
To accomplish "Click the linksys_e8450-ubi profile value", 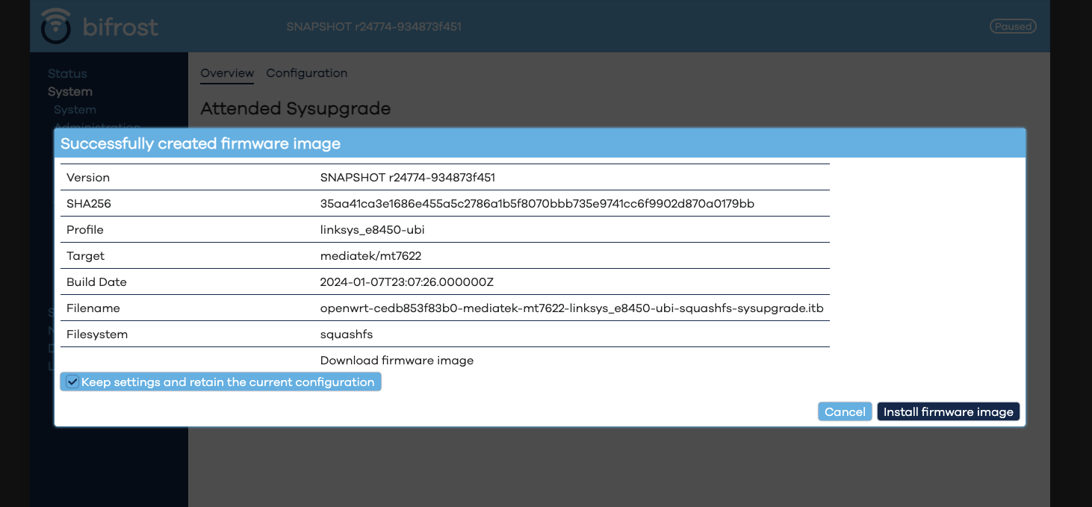I will click(x=372, y=229).
